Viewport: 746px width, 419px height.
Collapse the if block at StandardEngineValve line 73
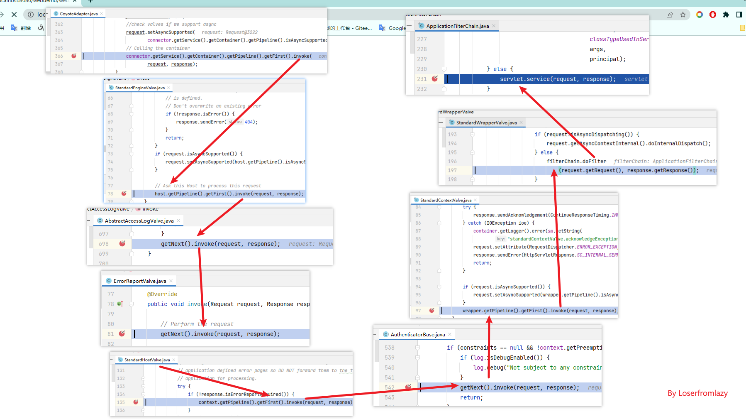[x=131, y=154]
